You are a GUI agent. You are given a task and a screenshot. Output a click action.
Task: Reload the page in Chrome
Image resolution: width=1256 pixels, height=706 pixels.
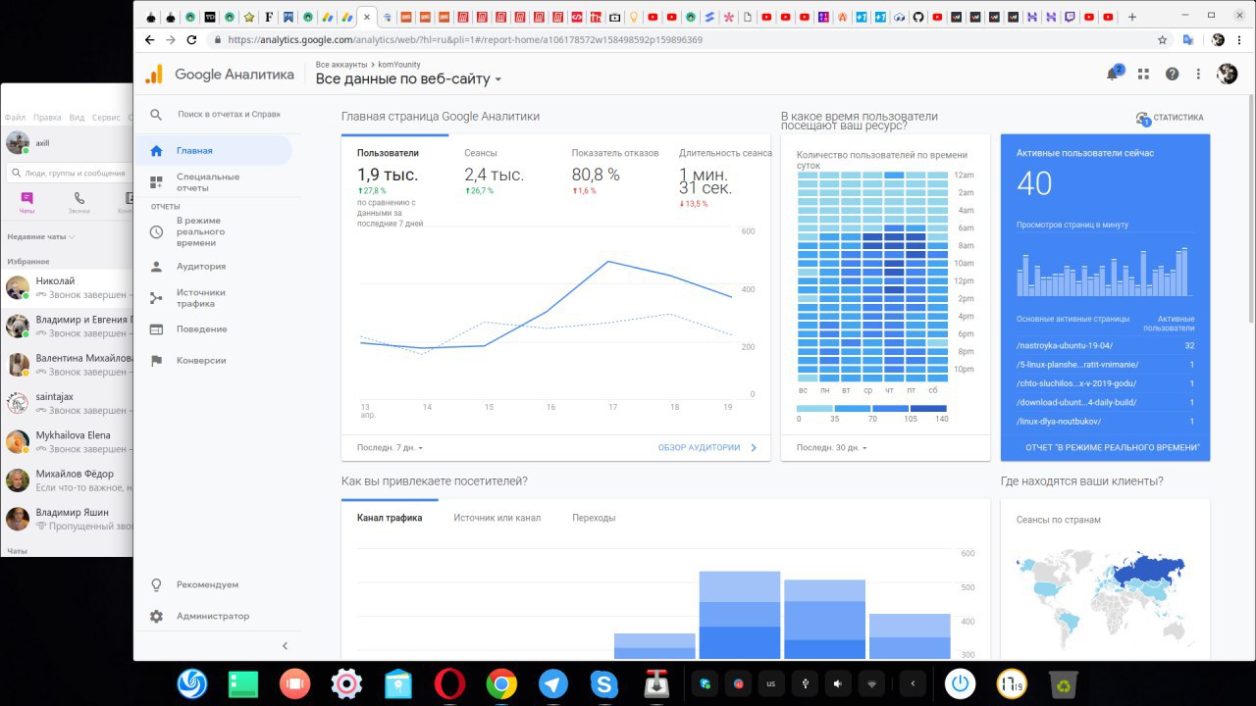[x=192, y=40]
